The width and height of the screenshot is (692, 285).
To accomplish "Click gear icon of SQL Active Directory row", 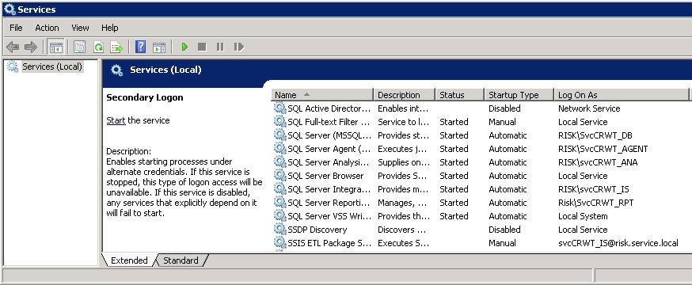I will coord(279,108).
